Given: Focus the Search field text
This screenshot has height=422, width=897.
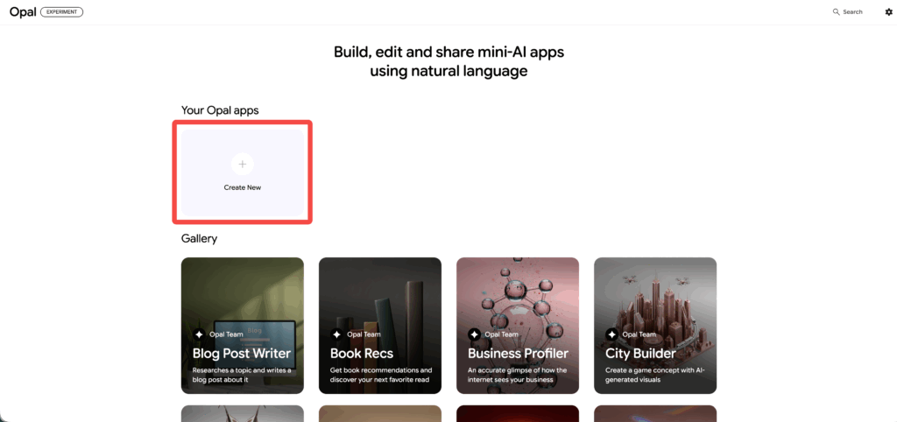Looking at the screenshot, I should [x=852, y=12].
